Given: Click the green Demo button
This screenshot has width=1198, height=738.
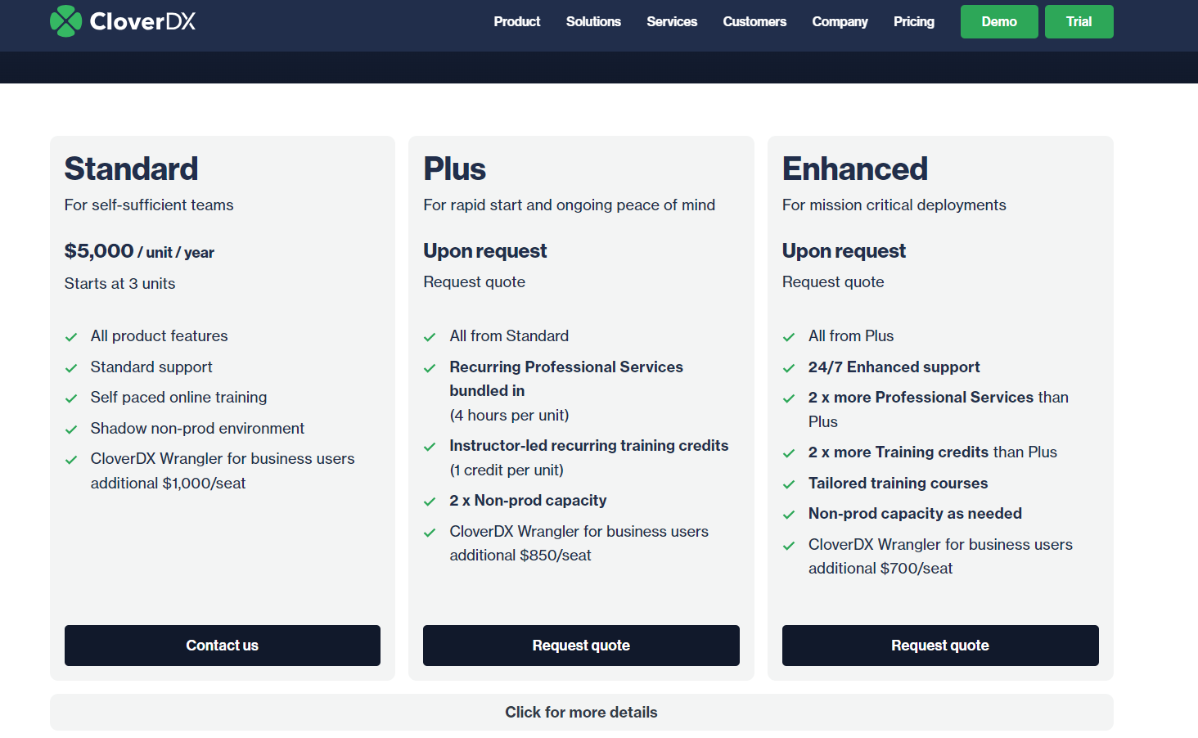Looking at the screenshot, I should [999, 21].
